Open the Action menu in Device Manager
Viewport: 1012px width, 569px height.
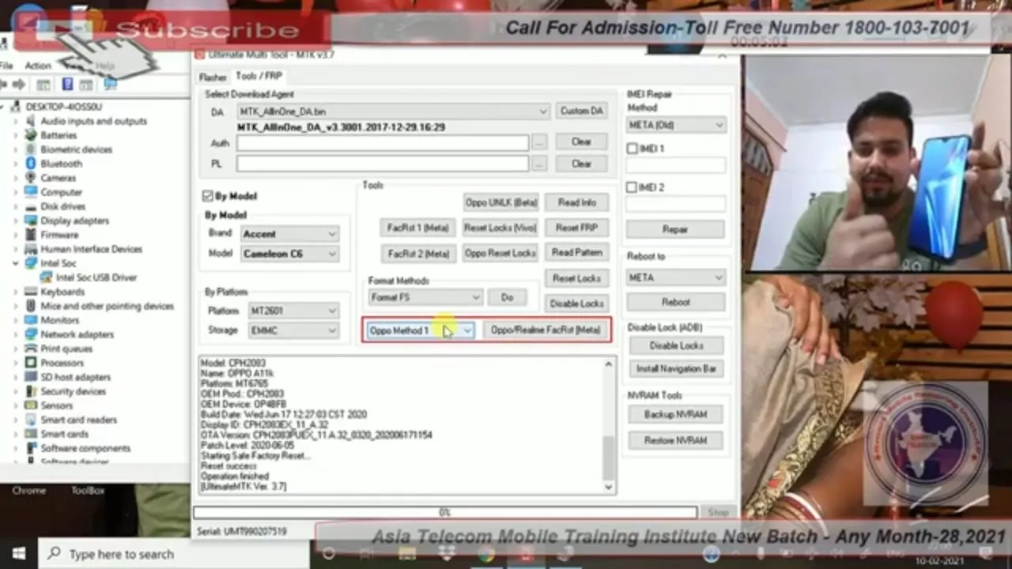click(38, 66)
